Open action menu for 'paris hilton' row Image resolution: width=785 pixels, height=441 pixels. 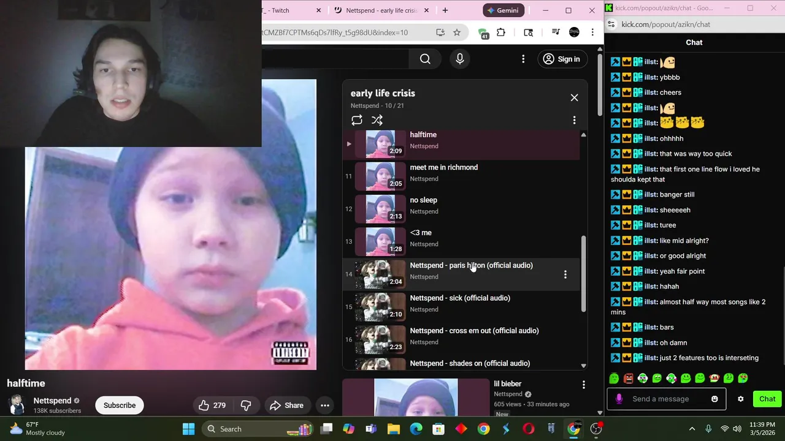coord(565,274)
